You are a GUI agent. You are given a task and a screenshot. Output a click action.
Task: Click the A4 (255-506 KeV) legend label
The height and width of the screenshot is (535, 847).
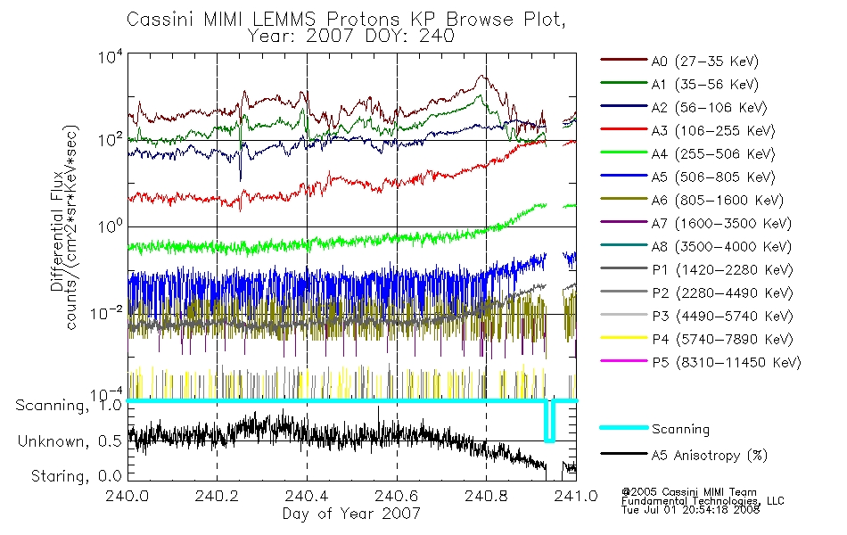point(713,154)
